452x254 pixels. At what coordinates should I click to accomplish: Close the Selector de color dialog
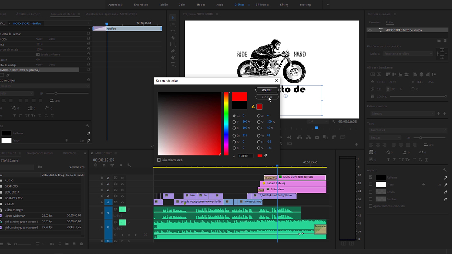276,81
